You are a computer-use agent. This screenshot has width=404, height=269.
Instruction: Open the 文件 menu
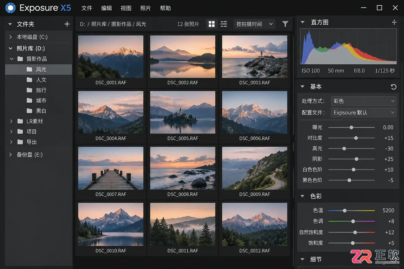pos(86,8)
